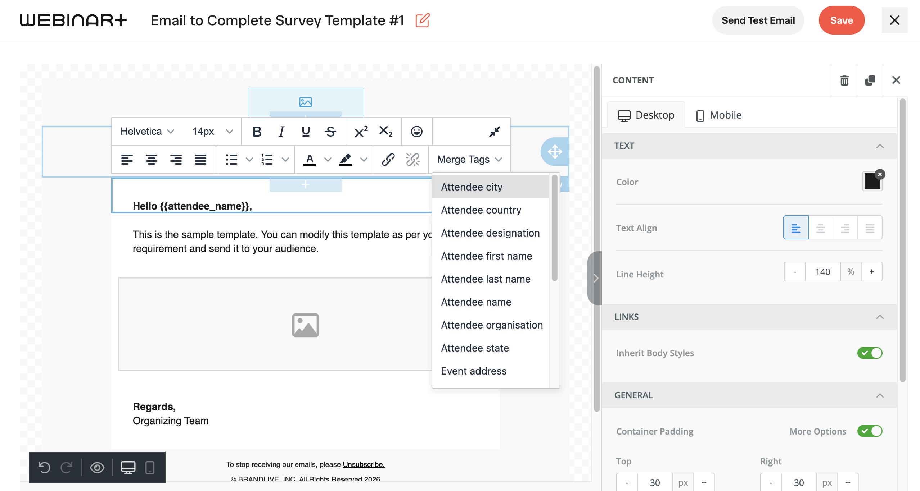Click the Unsubscribe link
This screenshot has width=920, height=491.
click(x=364, y=464)
